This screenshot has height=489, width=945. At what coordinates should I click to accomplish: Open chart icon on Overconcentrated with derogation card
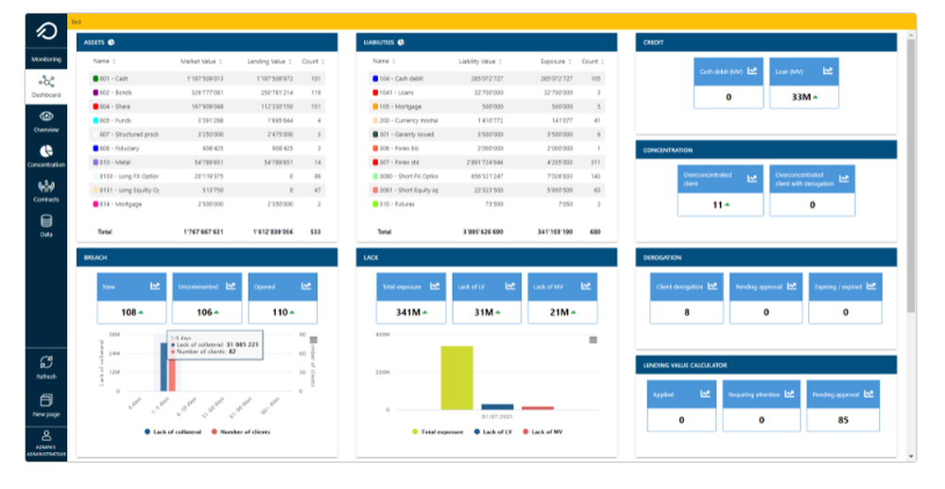click(x=844, y=179)
